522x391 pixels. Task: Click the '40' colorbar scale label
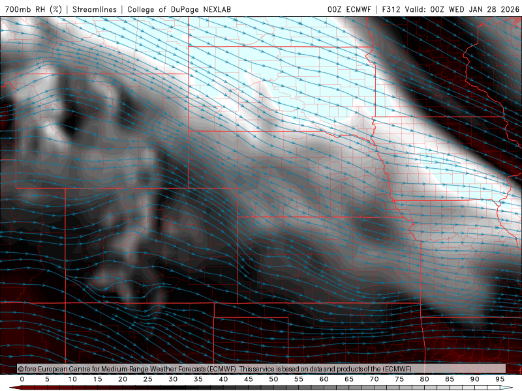pyautogui.click(x=223, y=379)
